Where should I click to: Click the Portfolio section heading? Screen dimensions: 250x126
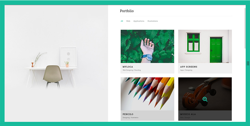tap(127, 11)
